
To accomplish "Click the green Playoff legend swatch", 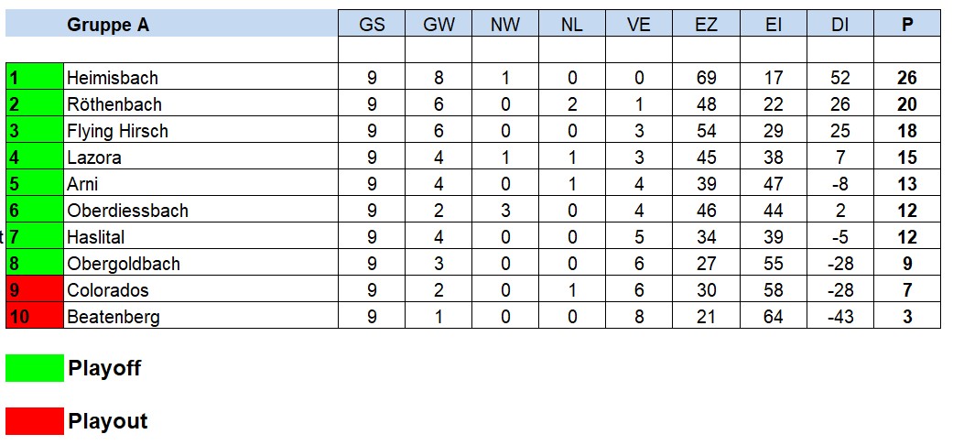I will click(35, 368).
